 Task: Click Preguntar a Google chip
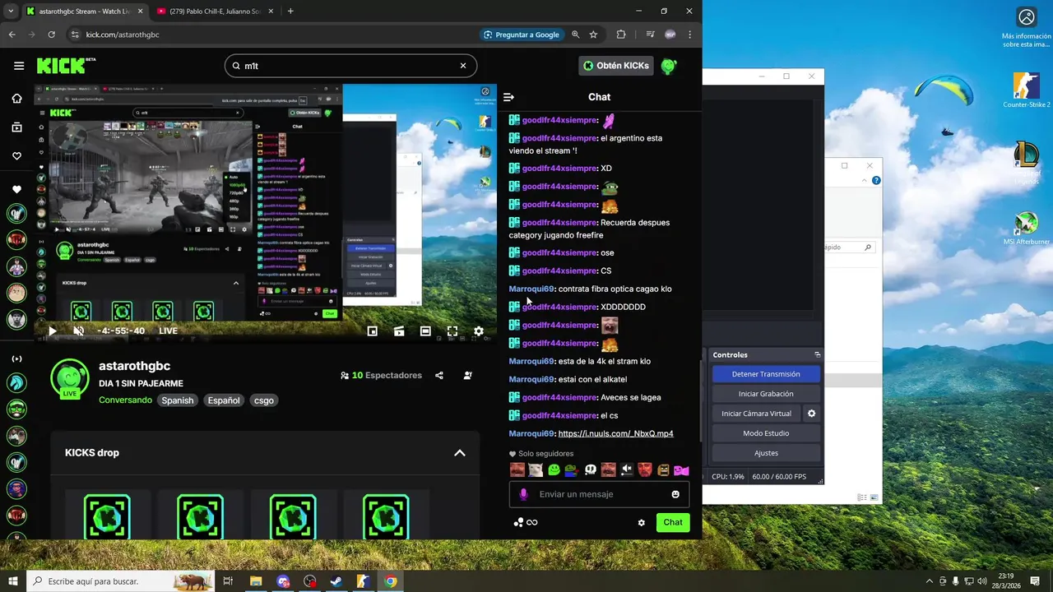[x=522, y=35]
